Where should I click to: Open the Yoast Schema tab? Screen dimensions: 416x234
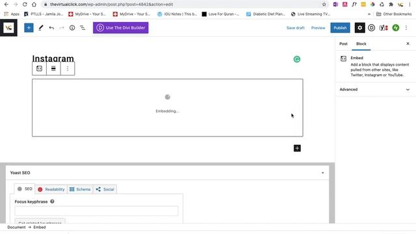click(x=80, y=189)
